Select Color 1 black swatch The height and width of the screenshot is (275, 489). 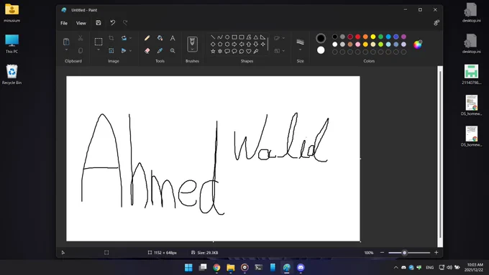321,38
